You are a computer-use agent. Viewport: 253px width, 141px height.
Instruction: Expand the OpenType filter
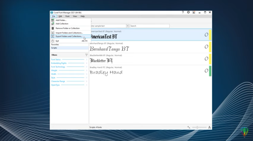69,85
